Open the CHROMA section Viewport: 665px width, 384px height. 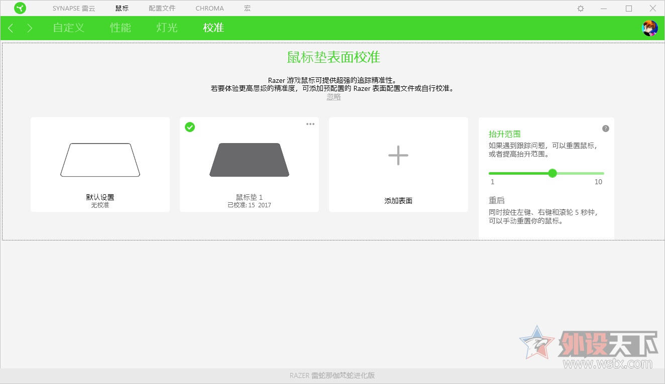point(209,8)
